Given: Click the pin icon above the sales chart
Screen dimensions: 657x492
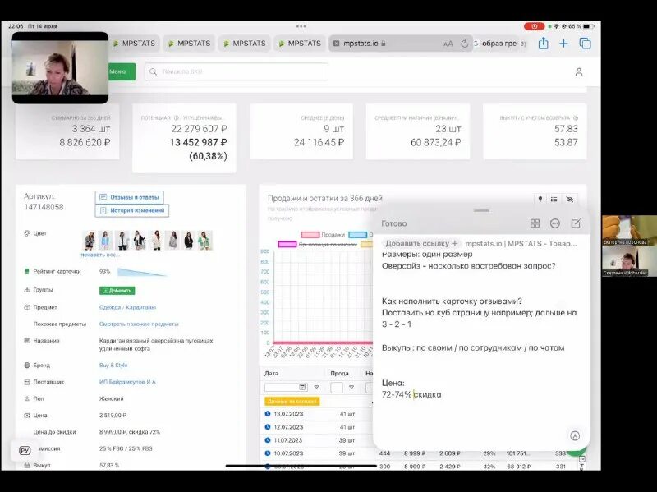Looking at the screenshot, I should click(540, 199).
